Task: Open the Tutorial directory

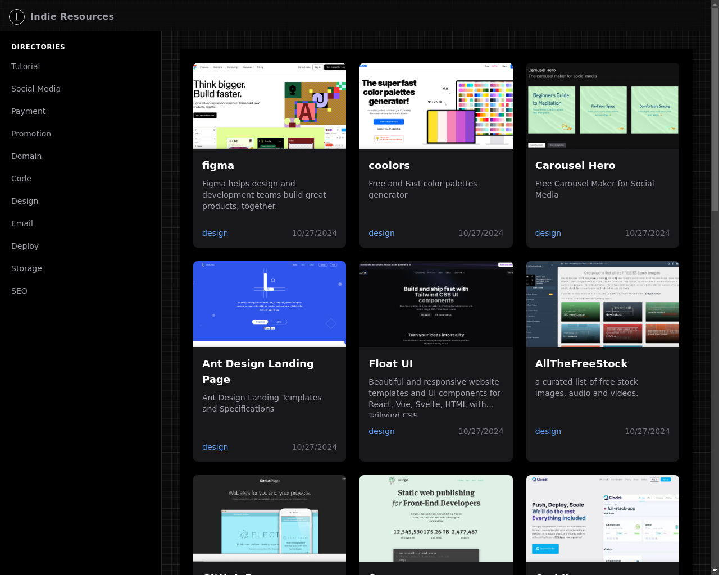Action: coord(26,66)
